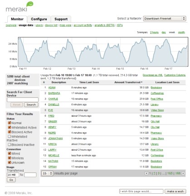Set timespan to 2 hours
Viewport: 190px width, 196px height.
pos(154,33)
